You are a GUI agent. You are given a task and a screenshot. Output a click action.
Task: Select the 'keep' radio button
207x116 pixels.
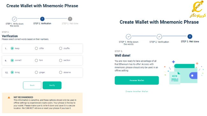click(12, 48)
